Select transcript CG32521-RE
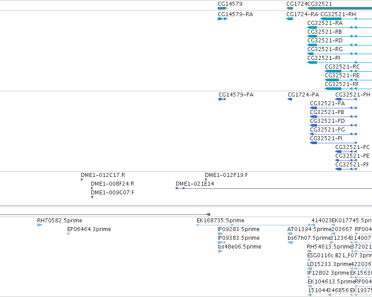This screenshot has height=297, width=372. [342, 76]
